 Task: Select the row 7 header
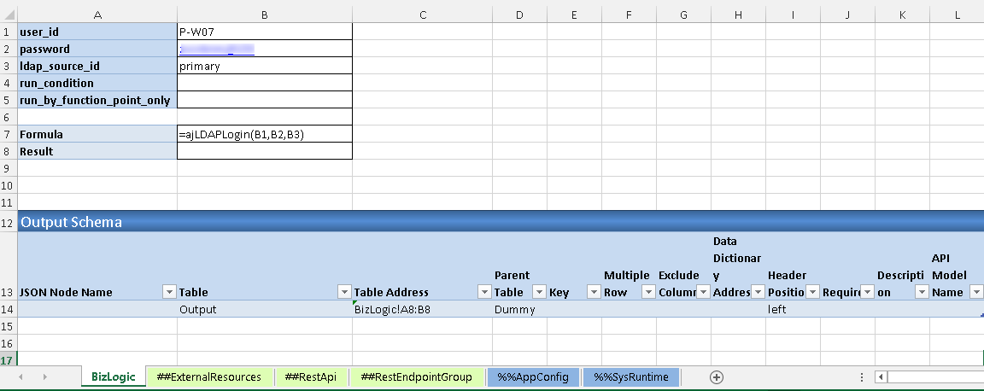pos(9,134)
